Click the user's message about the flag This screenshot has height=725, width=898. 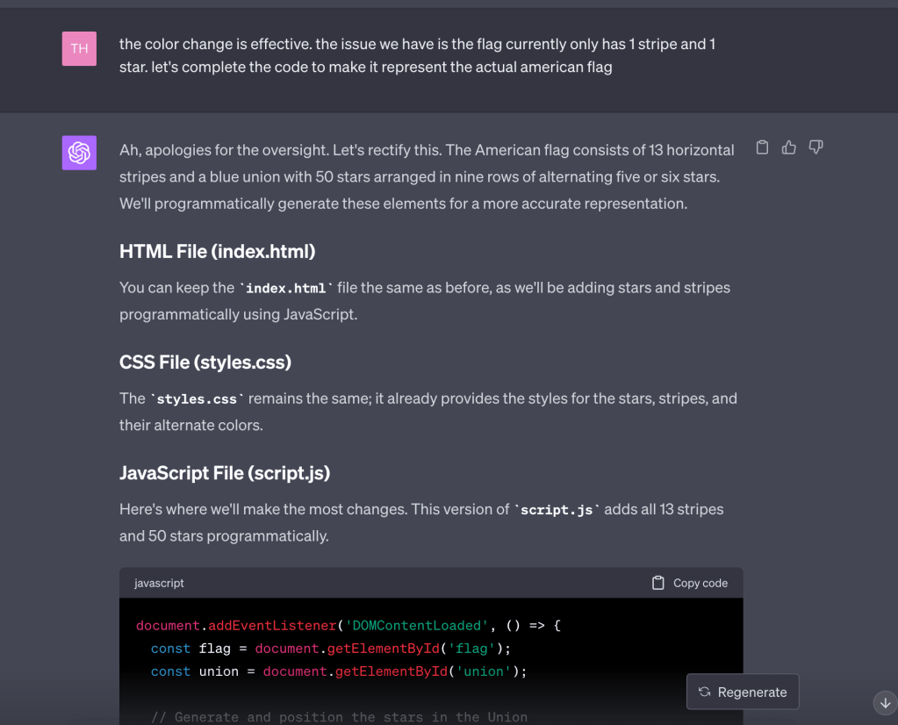pos(417,55)
